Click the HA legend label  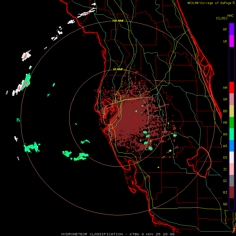(225, 88)
